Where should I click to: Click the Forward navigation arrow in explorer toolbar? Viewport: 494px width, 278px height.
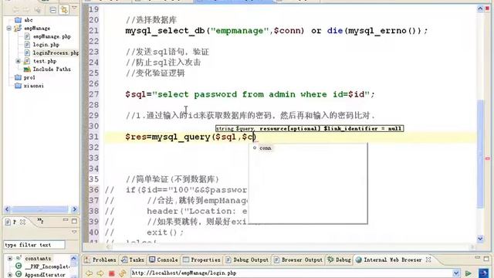point(27,10)
